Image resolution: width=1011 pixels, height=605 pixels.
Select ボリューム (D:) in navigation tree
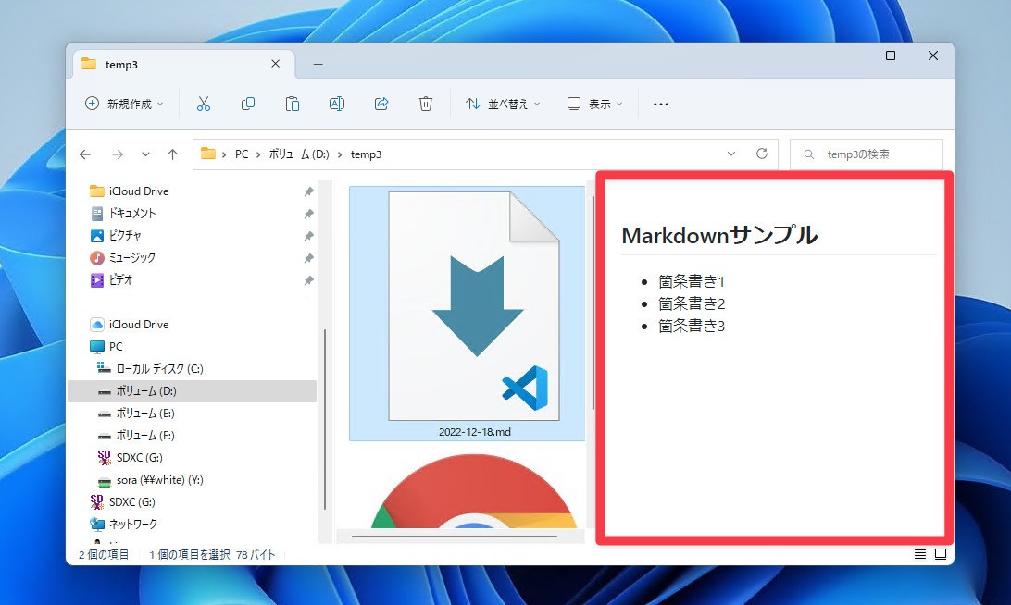point(192,391)
